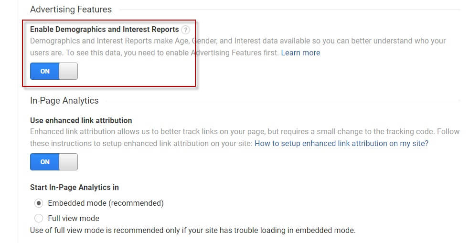
Task: Click blue ON label of Demographics switch
Action: tap(45, 71)
